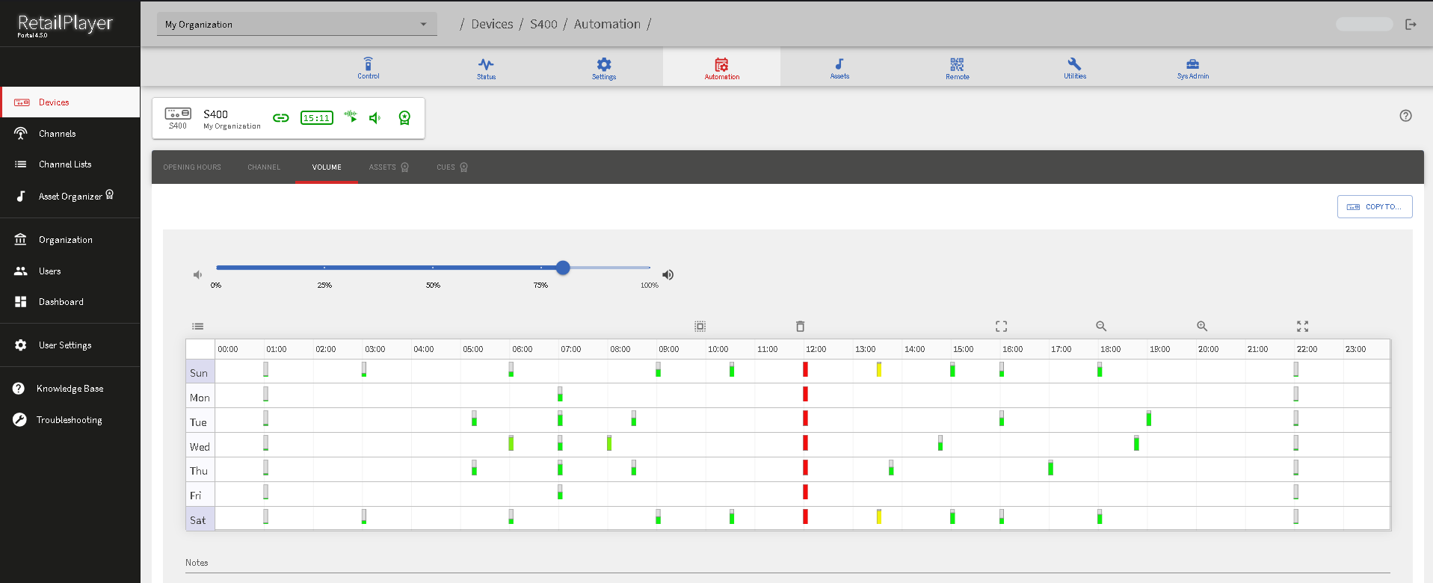Click the zoom in magnifier icon
Viewport: 1433px width, 583px height.
pos(1201,327)
